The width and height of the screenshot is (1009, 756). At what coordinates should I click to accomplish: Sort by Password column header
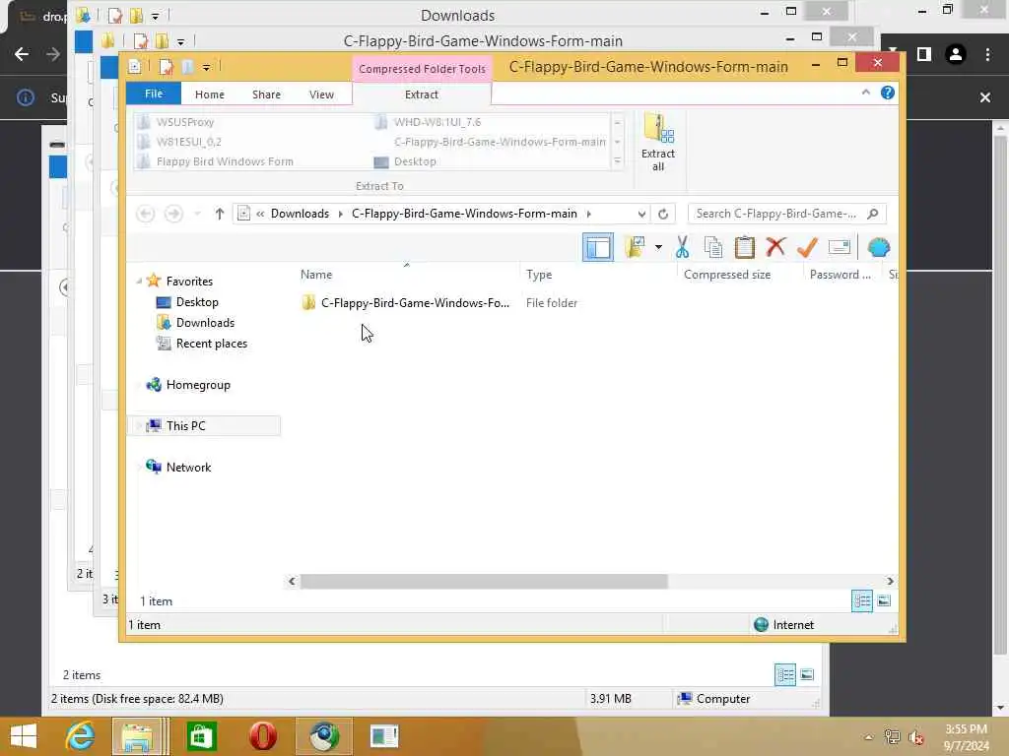tap(840, 275)
